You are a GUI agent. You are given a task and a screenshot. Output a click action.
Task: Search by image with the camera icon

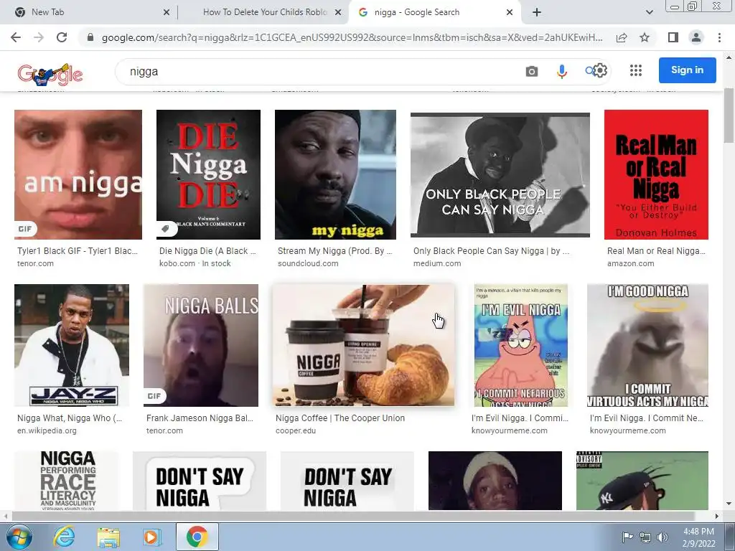click(532, 71)
